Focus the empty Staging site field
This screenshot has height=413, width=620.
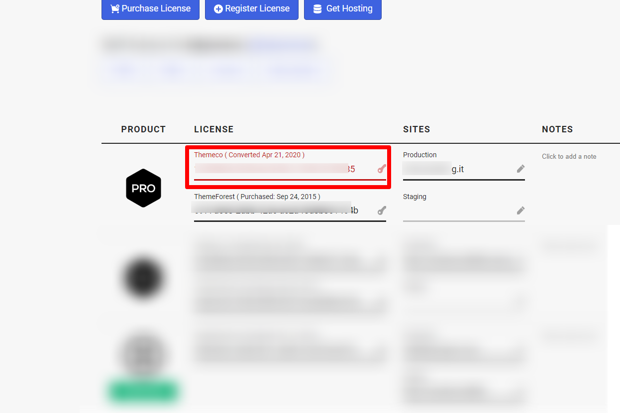tap(464, 211)
